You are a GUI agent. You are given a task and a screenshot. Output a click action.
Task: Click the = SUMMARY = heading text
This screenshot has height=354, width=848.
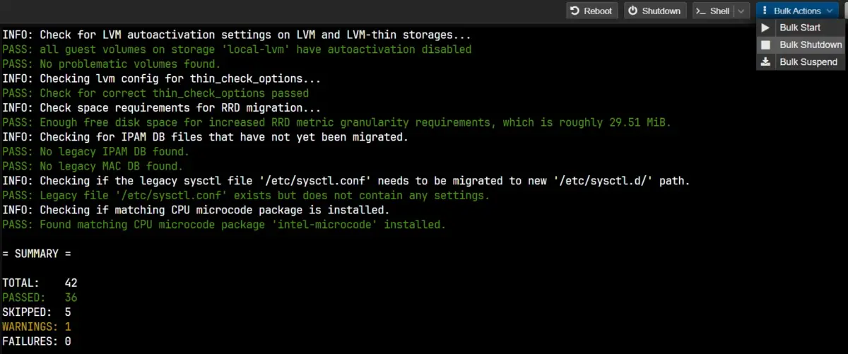tap(37, 253)
